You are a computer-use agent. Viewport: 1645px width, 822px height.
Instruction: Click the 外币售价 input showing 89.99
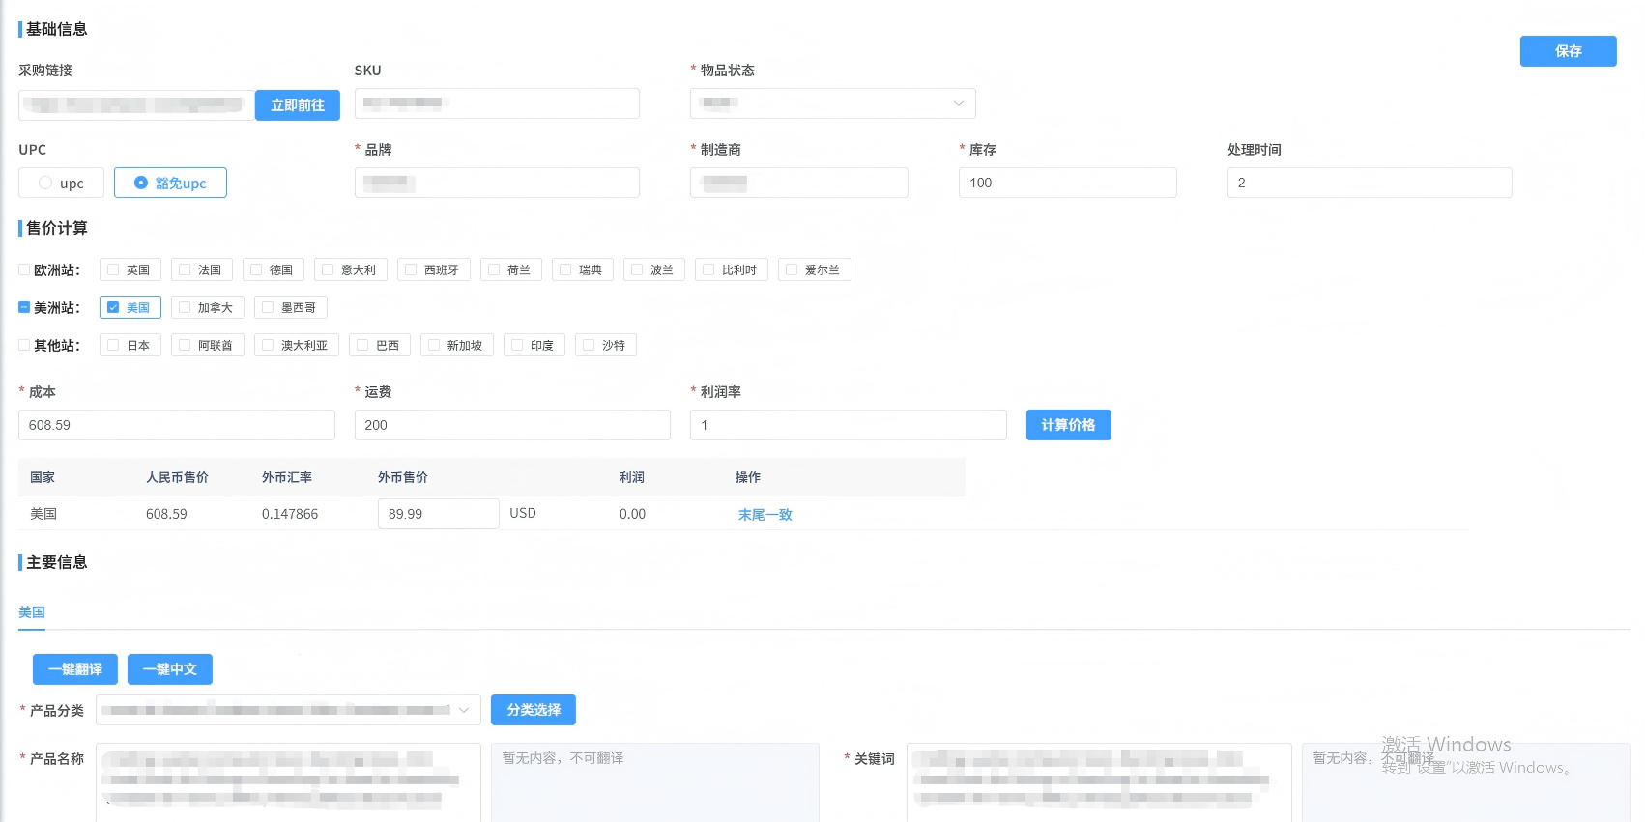click(x=439, y=514)
